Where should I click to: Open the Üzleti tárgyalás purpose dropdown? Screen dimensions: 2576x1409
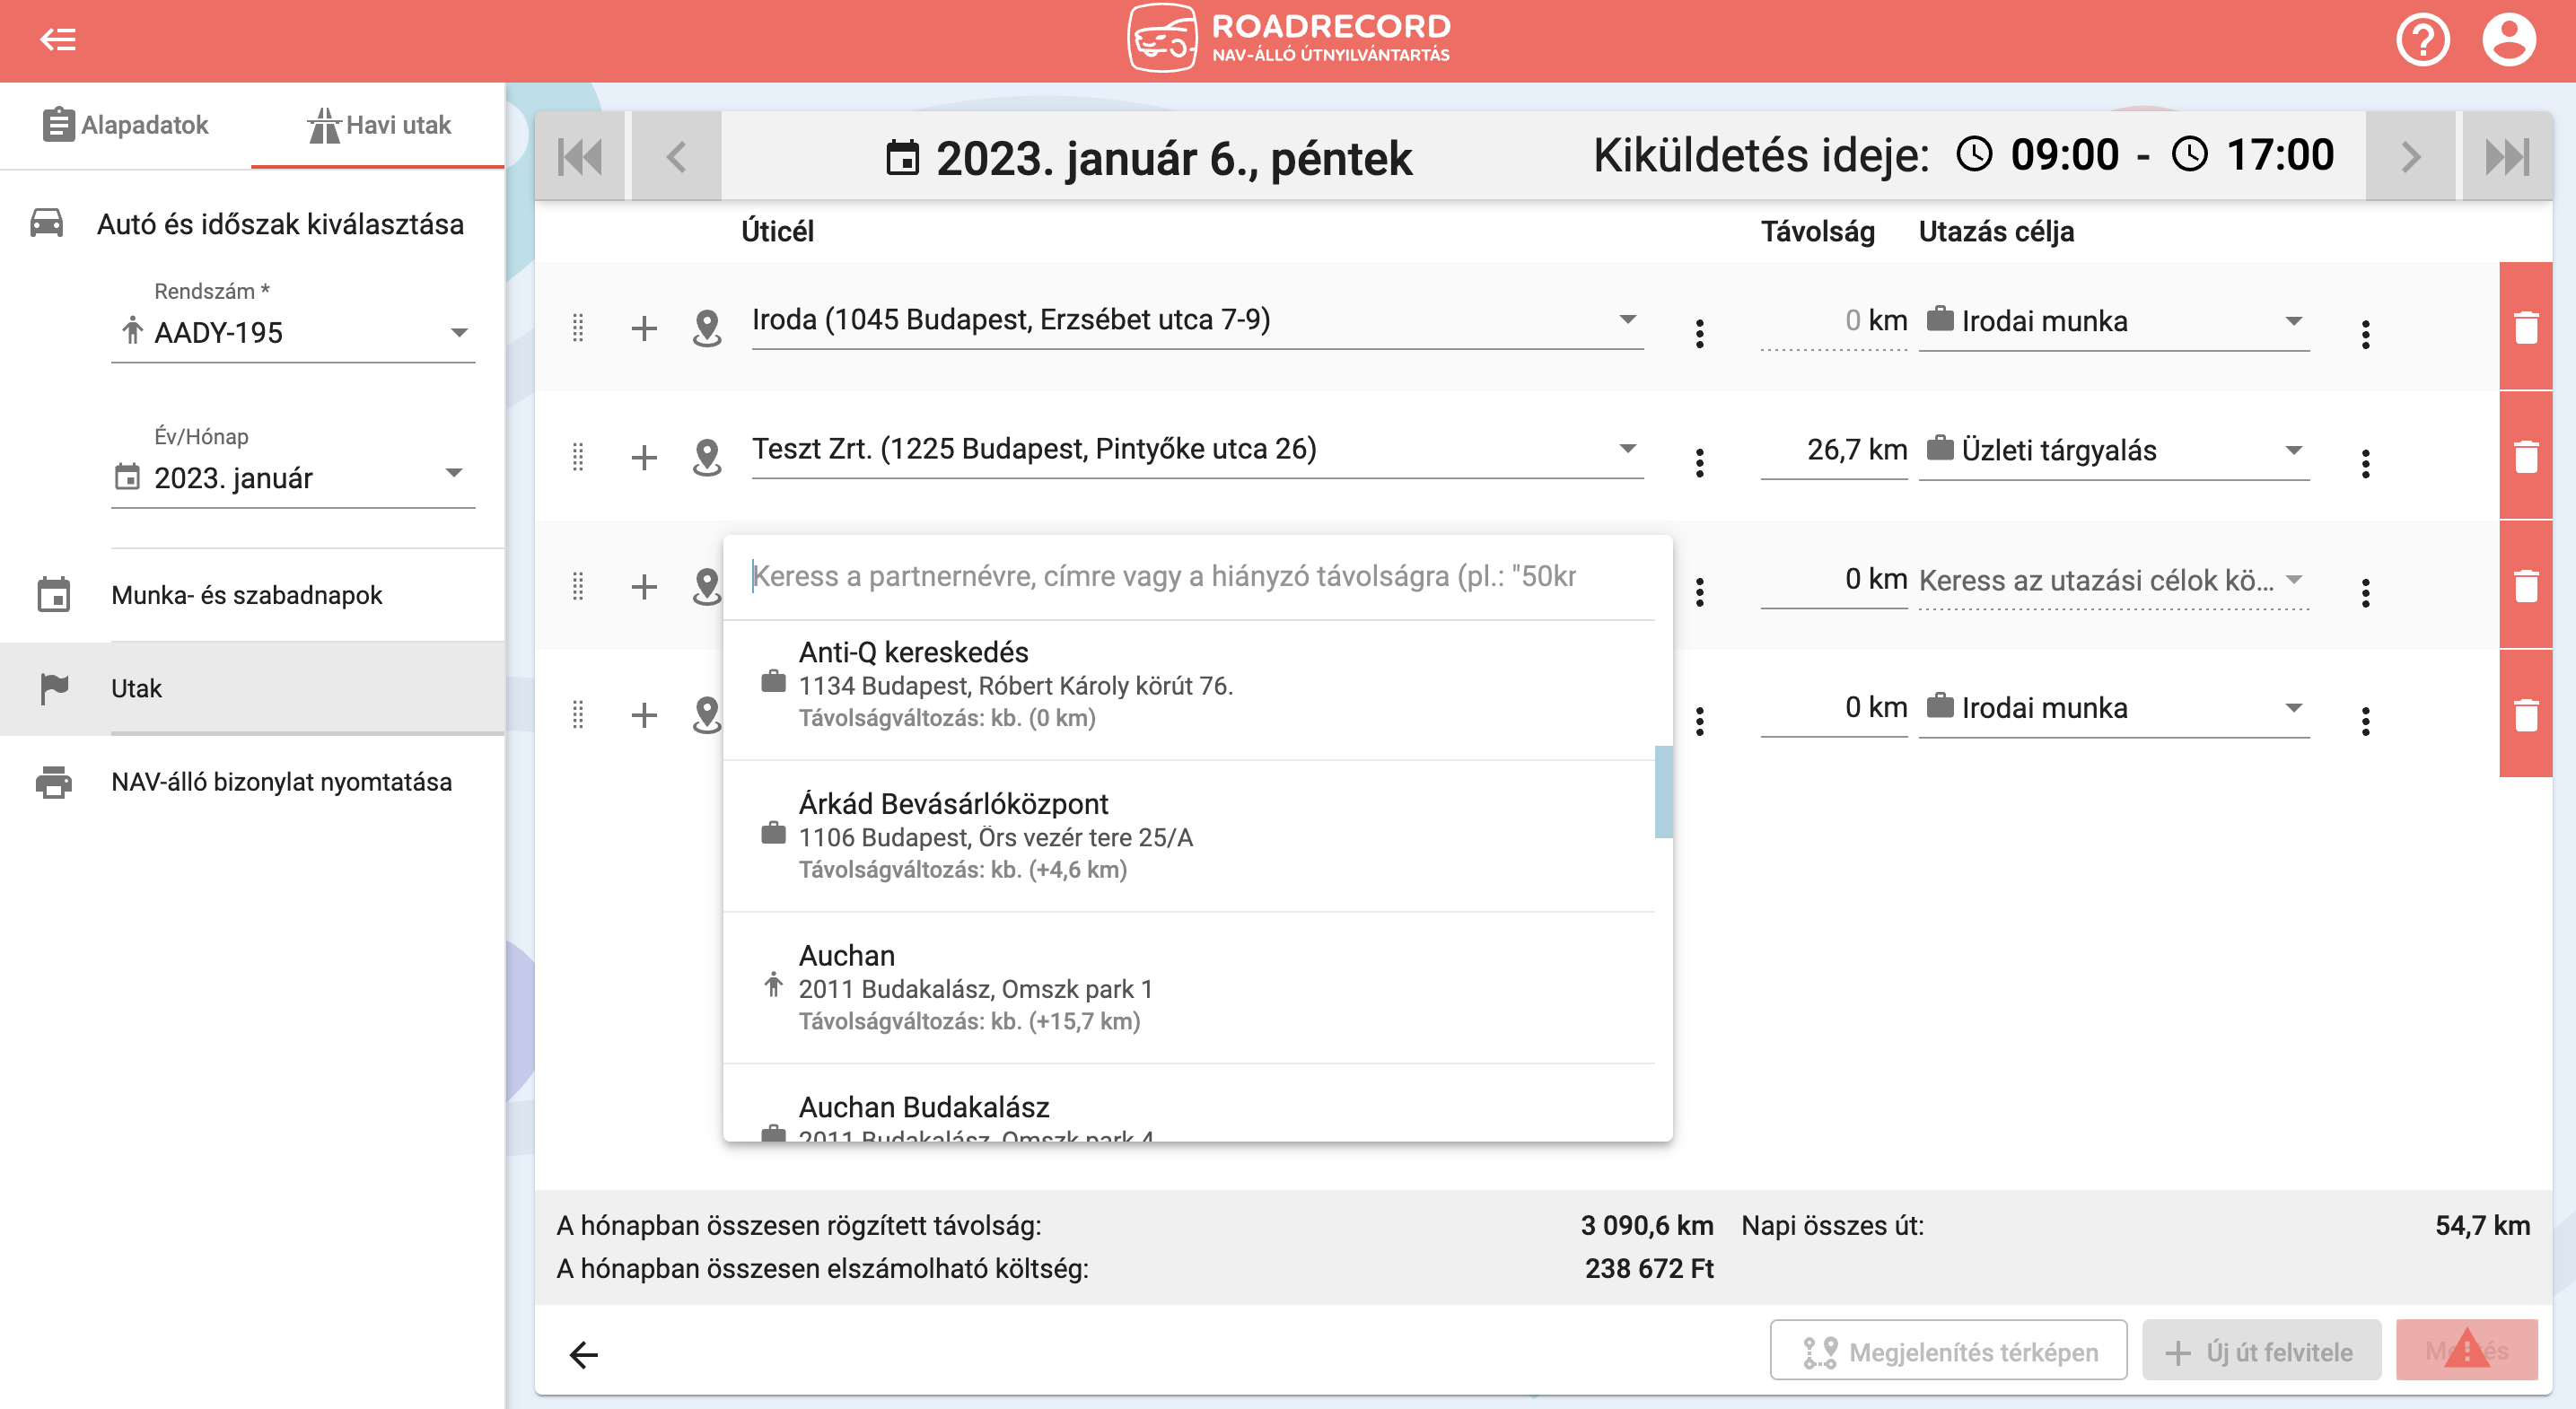[x=2114, y=450]
